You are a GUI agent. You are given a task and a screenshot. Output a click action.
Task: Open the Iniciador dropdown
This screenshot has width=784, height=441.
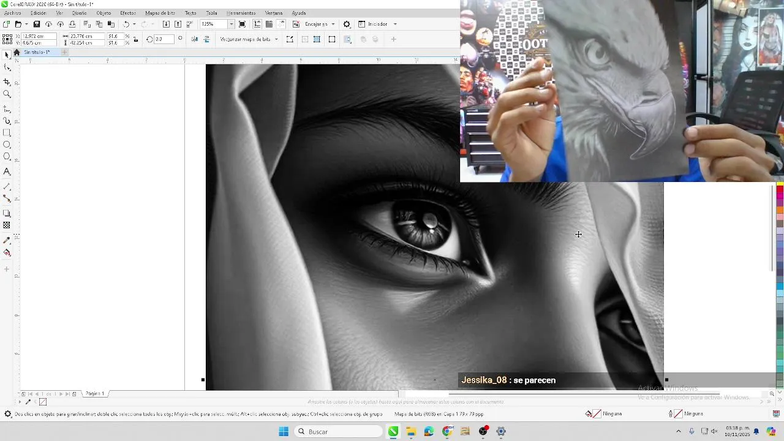(x=395, y=24)
